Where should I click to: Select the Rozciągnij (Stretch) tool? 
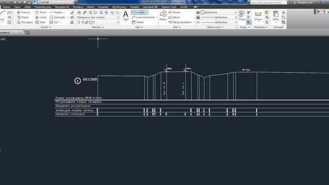tap(25, 22)
